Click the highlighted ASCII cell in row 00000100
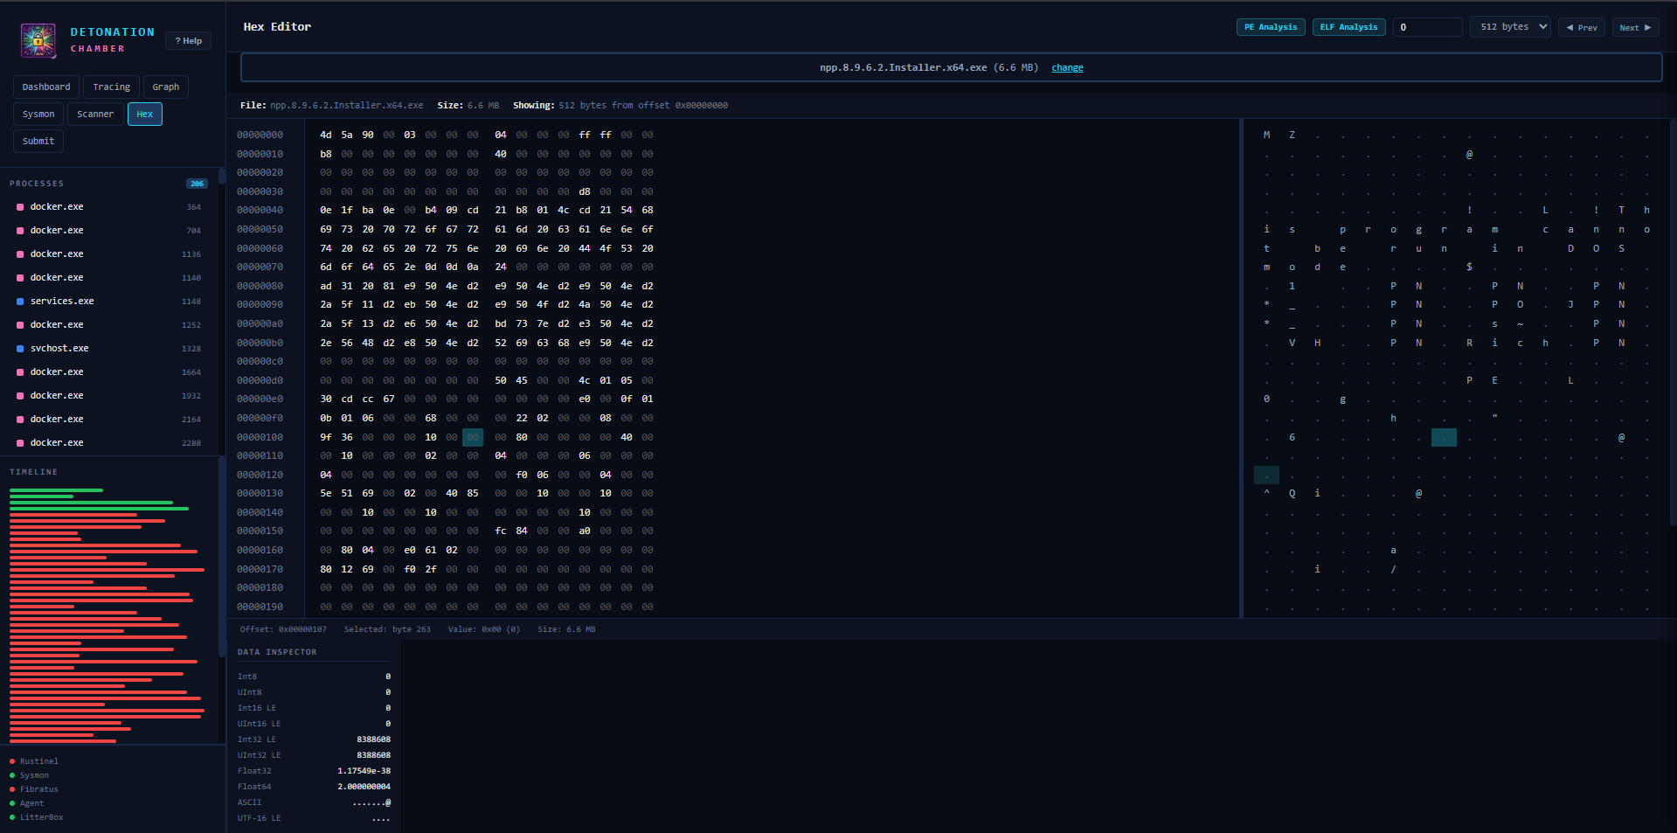 tap(1444, 437)
